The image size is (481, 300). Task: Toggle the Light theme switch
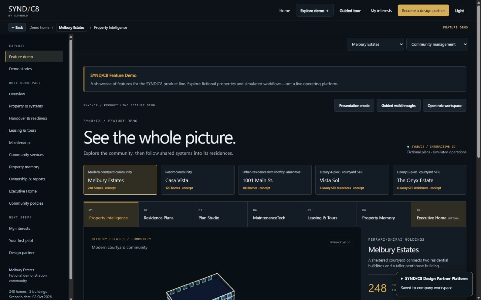[x=459, y=11]
